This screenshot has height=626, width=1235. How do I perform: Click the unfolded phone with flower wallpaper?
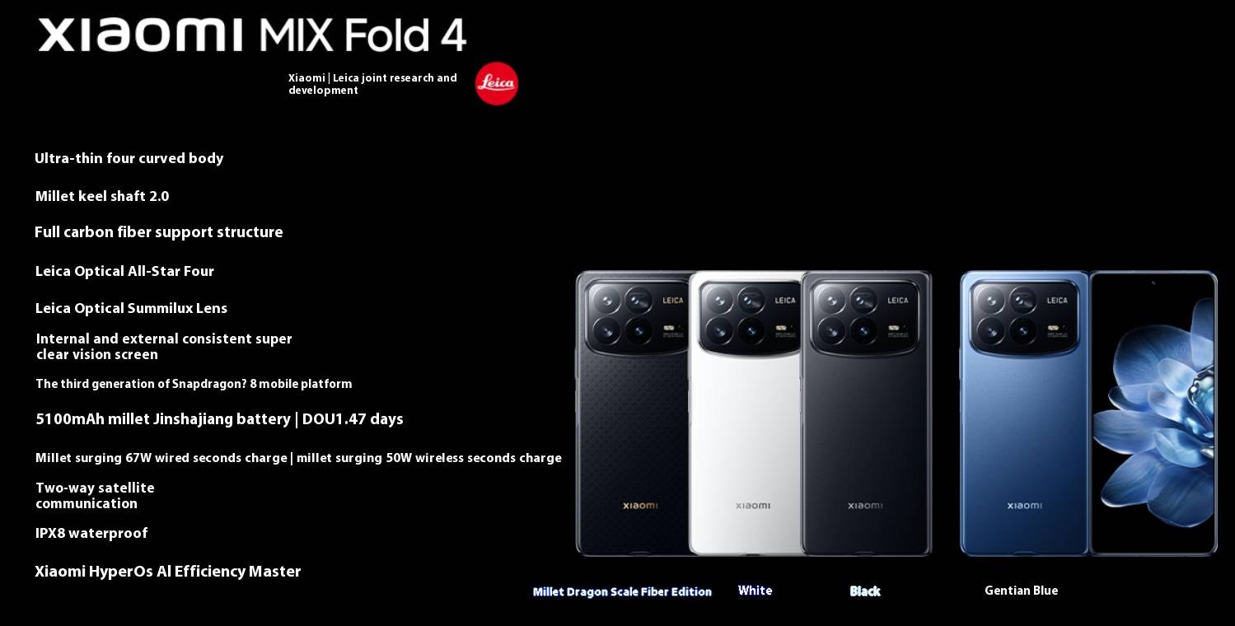coord(1153,413)
